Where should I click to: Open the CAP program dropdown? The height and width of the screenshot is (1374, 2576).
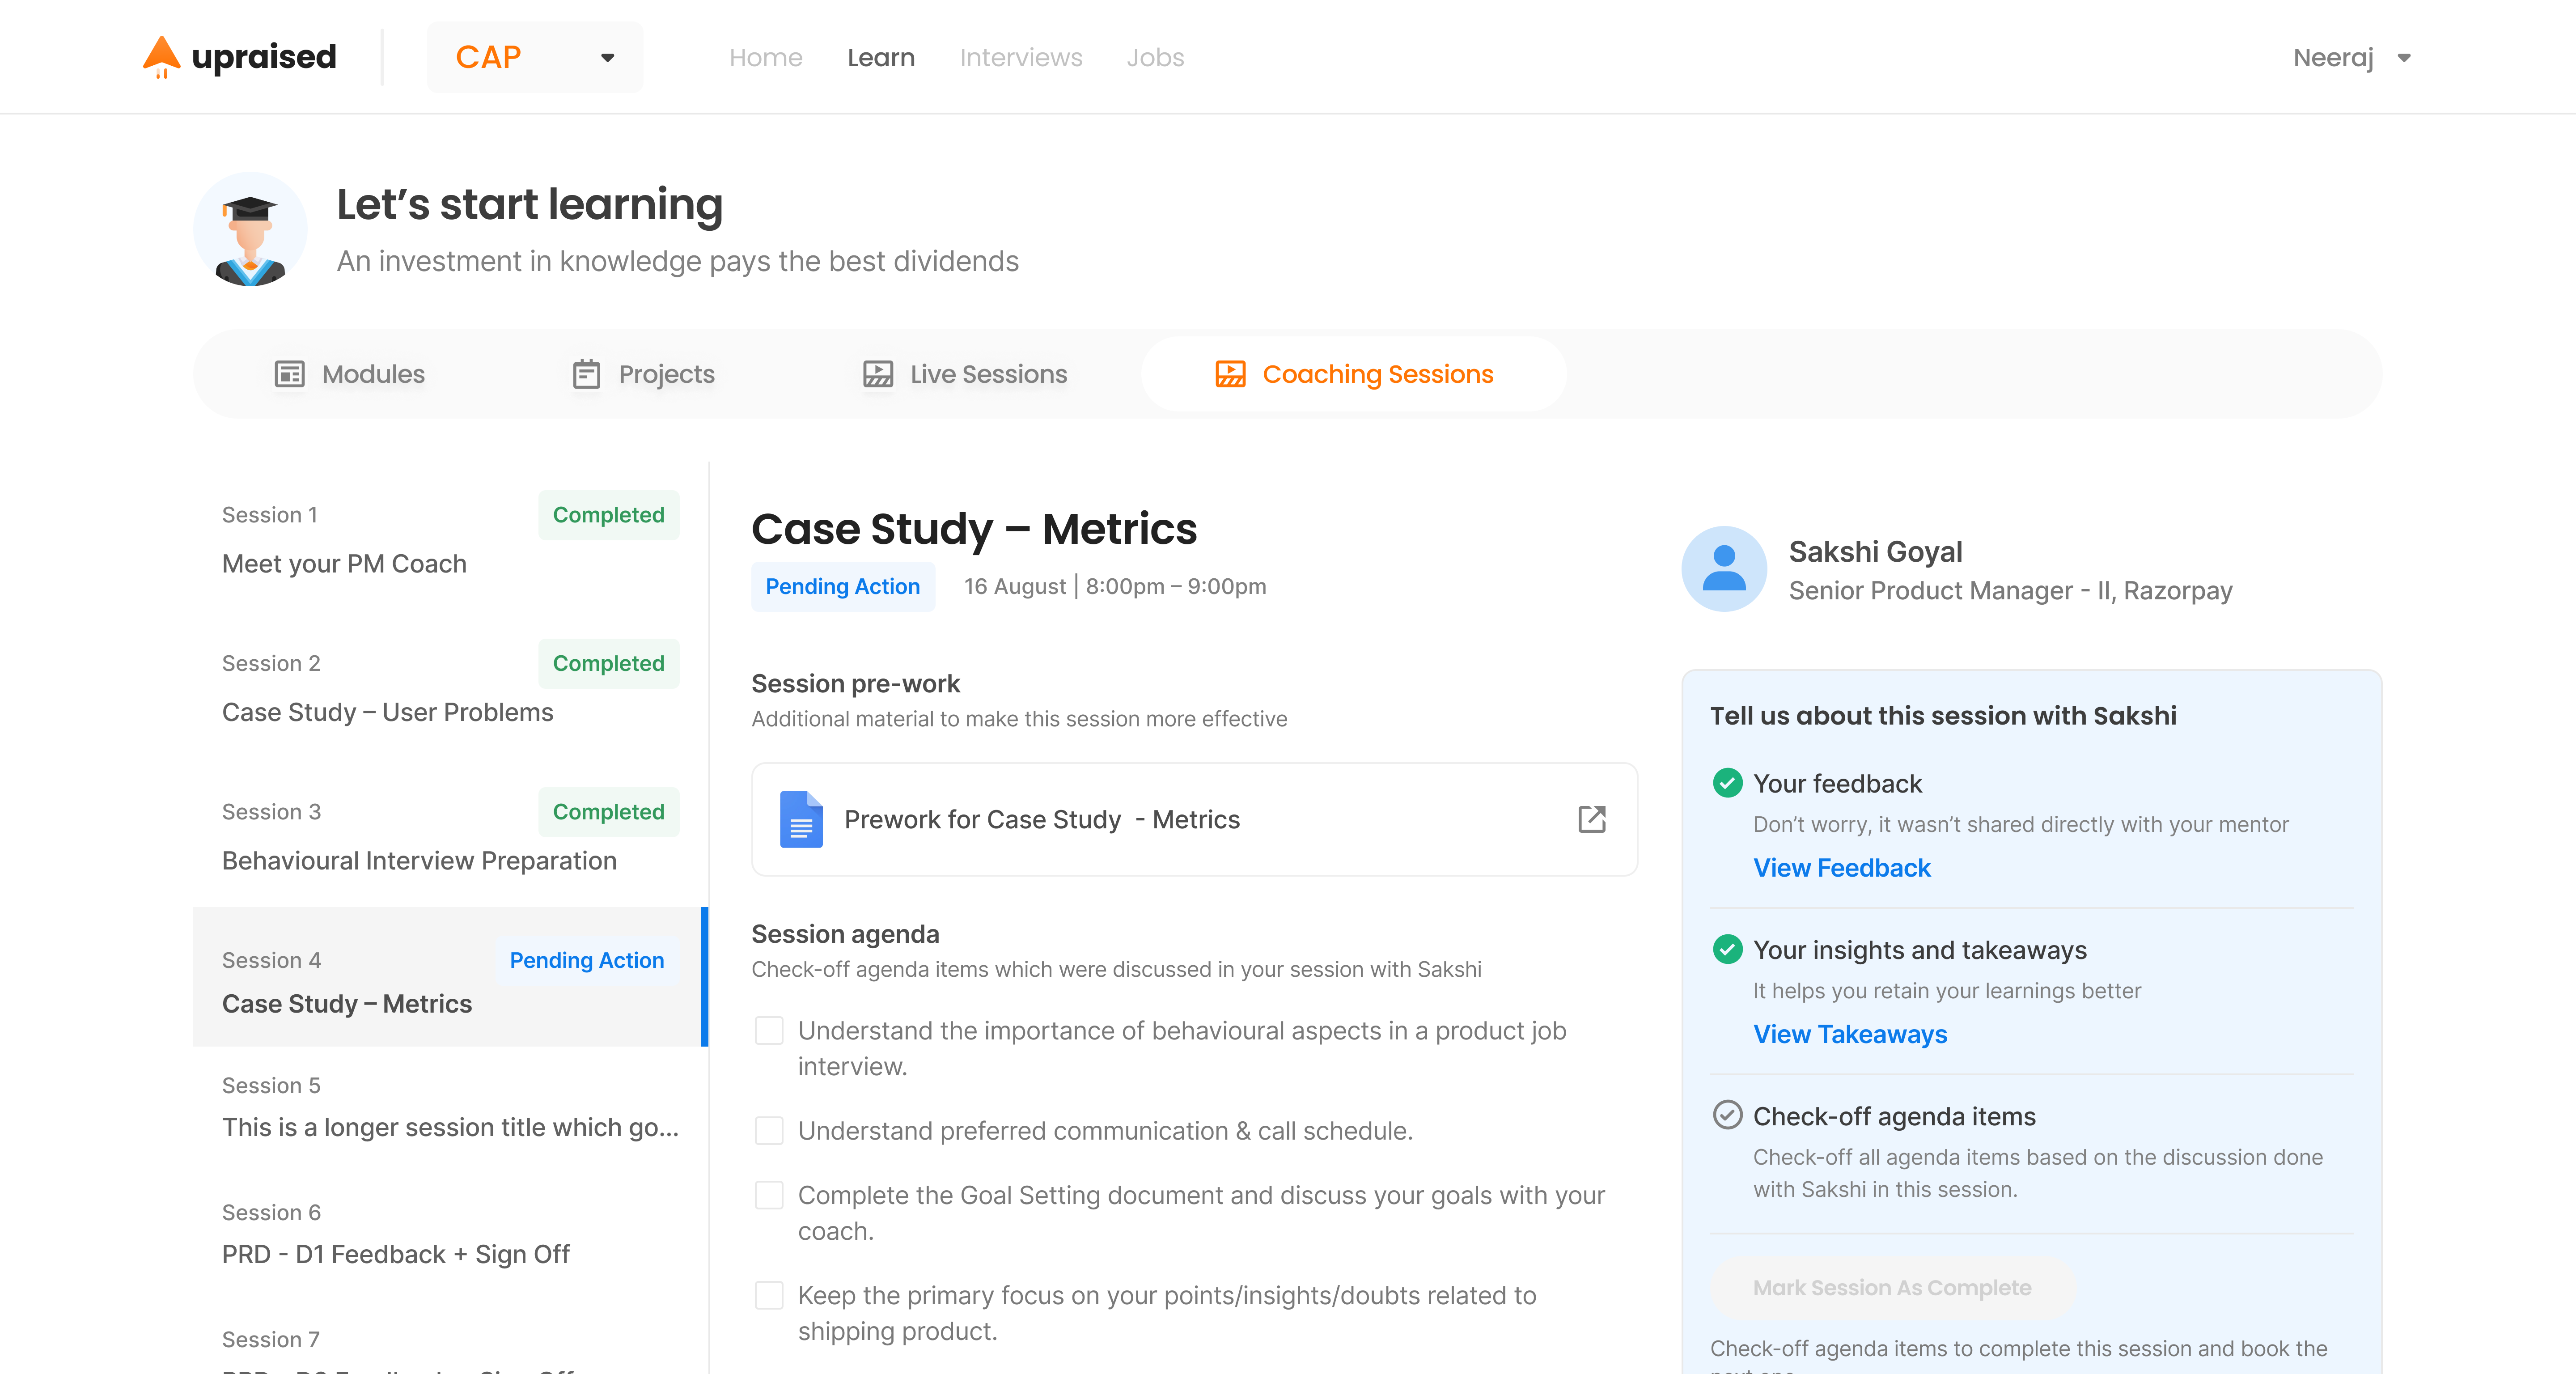coord(535,57)
